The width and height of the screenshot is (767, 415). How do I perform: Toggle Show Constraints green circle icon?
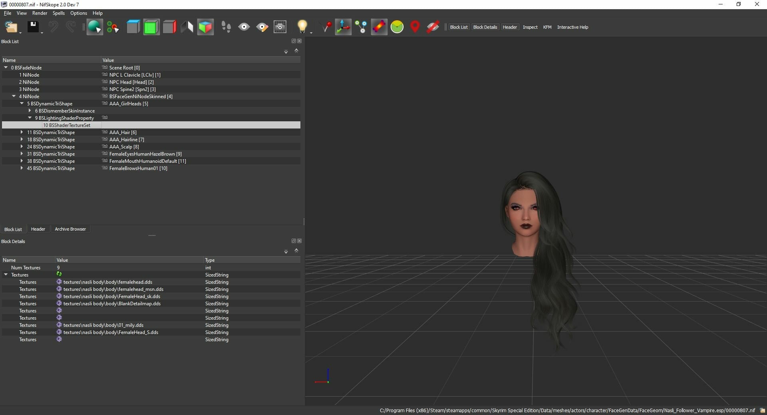click(x=397, y=27)
